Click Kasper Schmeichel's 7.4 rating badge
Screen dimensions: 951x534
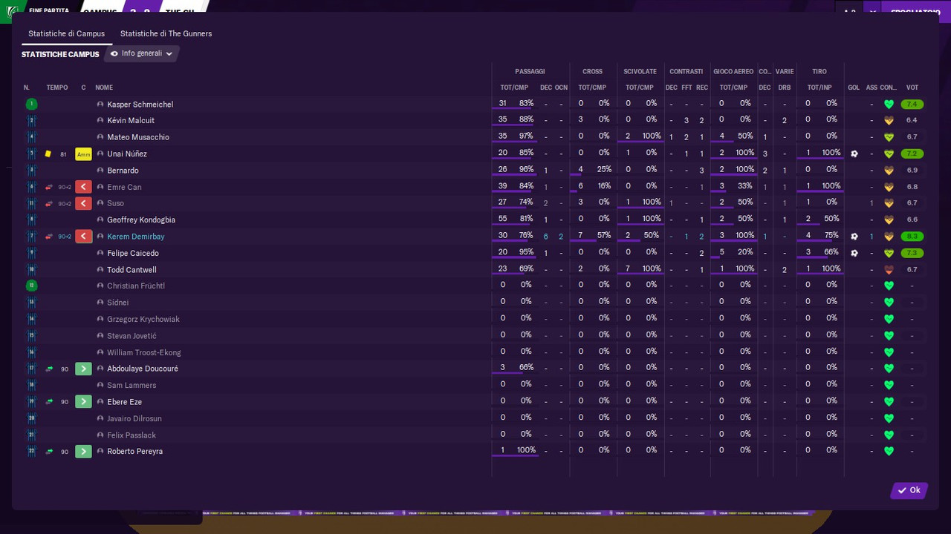click(912, 105)
